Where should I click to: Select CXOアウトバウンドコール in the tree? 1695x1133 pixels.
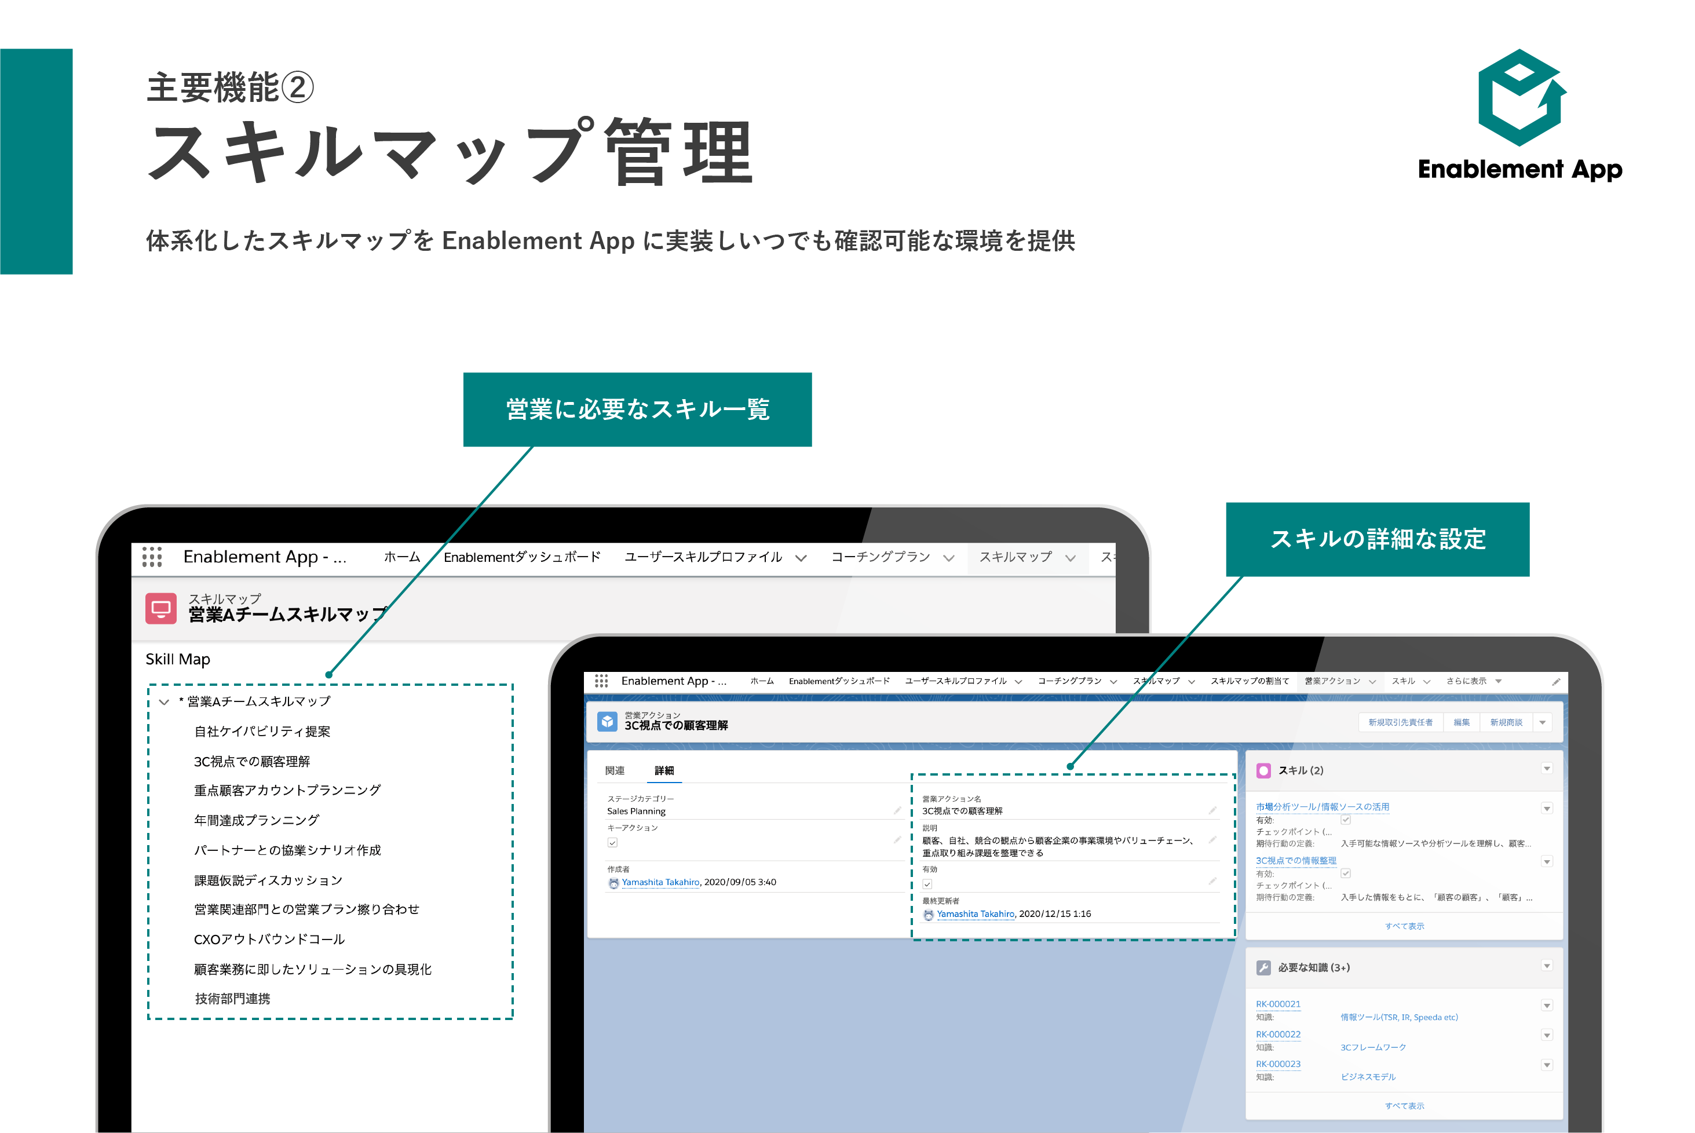click(269, 940)
